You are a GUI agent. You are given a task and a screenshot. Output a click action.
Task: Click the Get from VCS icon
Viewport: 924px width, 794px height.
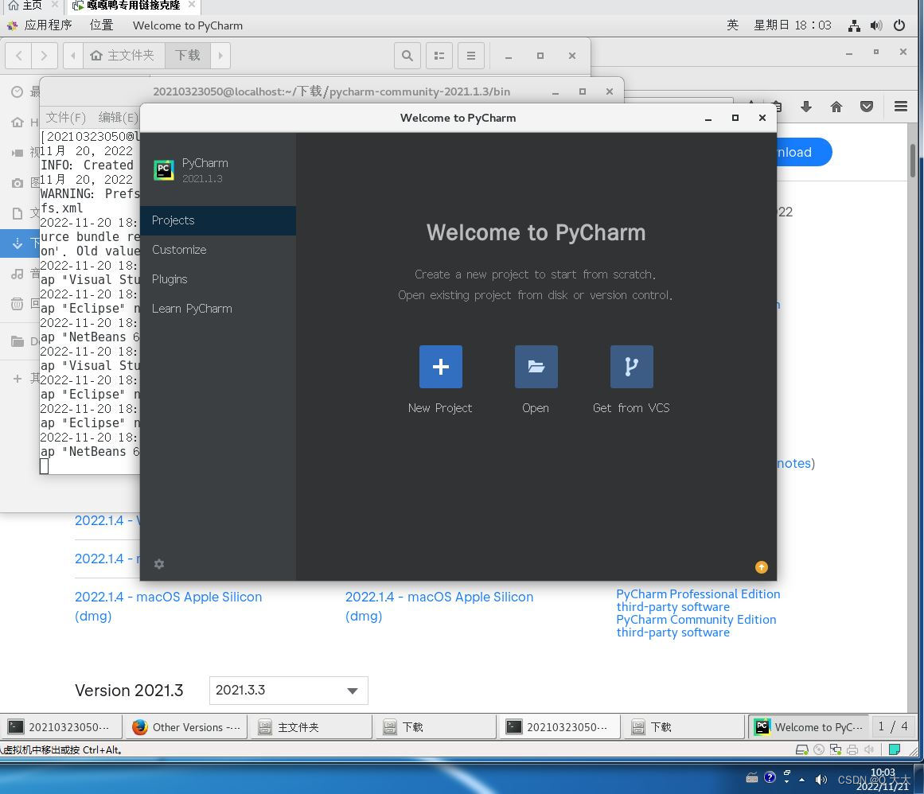(x=631, y=367)
